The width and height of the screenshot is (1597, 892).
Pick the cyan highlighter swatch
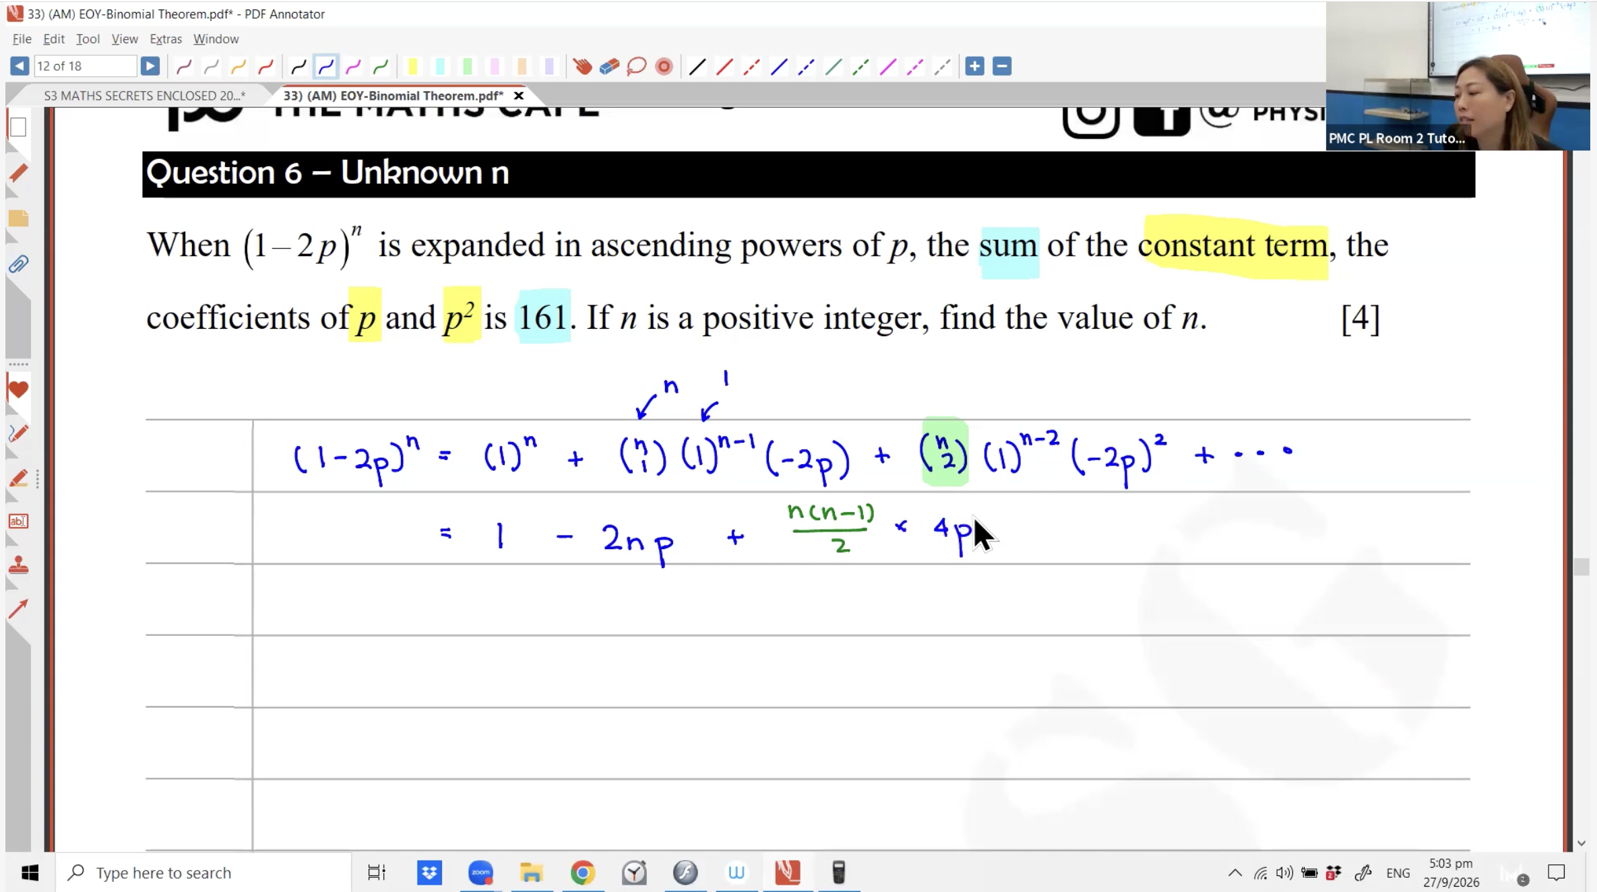(x=440, y=66)
